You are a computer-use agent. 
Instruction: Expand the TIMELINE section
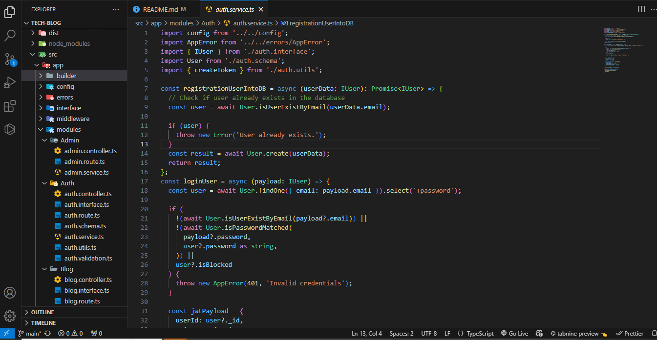(x=43, y=323)
